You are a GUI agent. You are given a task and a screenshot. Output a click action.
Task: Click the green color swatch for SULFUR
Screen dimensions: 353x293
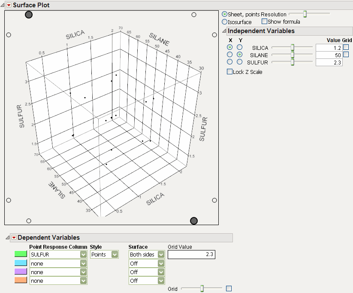click(21, 254)
